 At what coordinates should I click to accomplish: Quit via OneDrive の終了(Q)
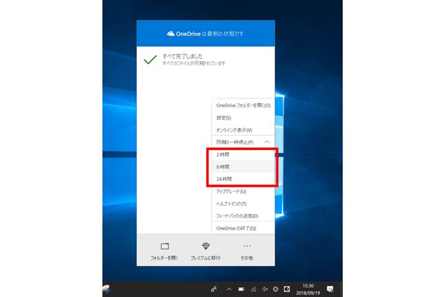(x=243, y=228)
